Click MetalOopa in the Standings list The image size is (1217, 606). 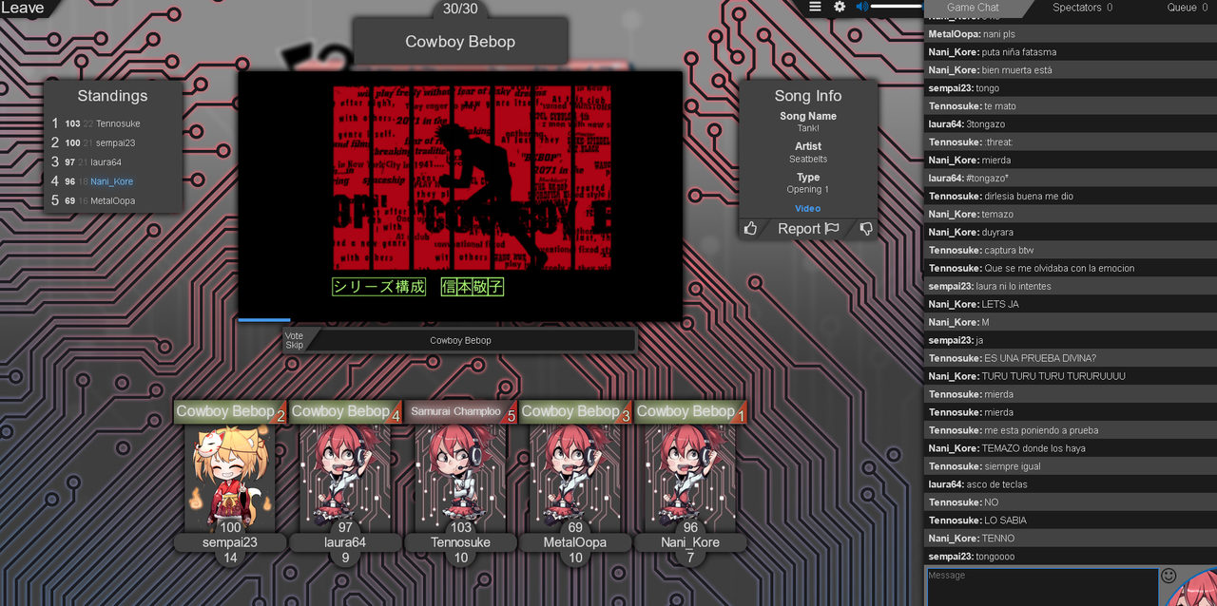click(112, 200)
